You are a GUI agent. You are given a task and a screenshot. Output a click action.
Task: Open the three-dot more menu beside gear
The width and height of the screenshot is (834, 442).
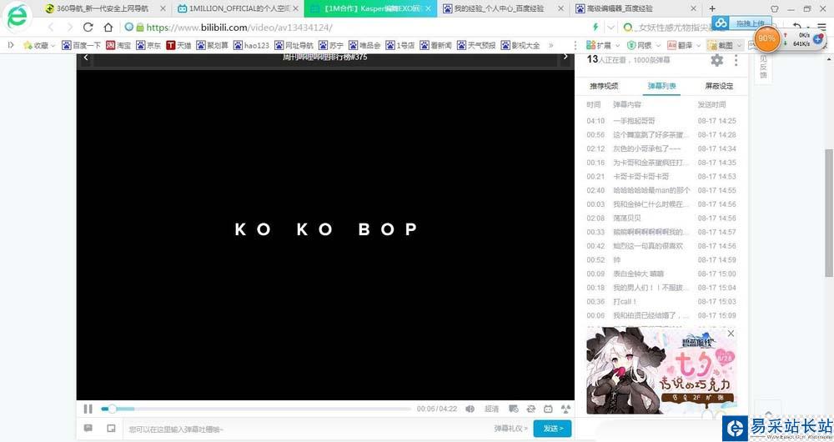[x=736, y=60]
